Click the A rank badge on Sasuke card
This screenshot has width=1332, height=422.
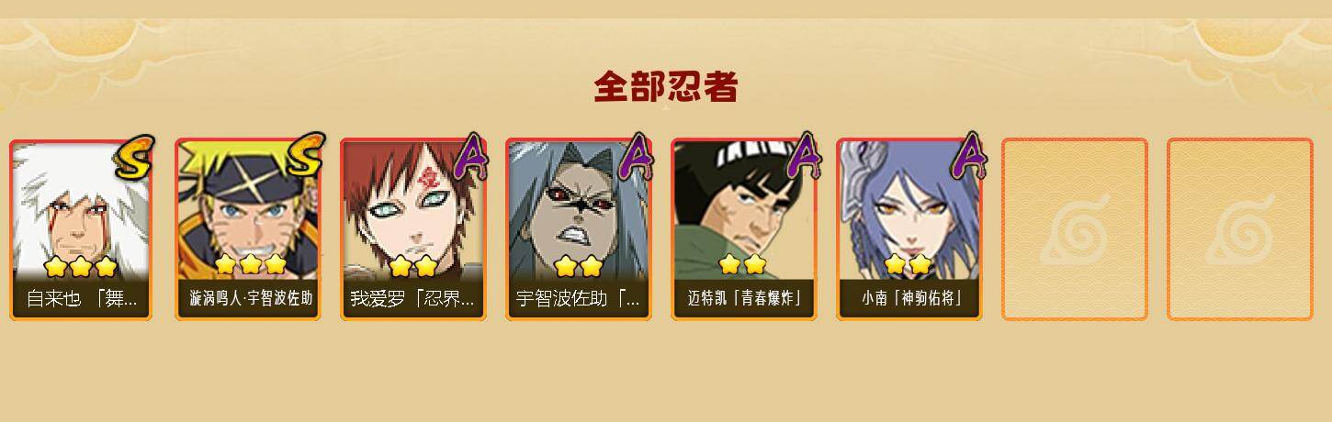click(637, 157)
